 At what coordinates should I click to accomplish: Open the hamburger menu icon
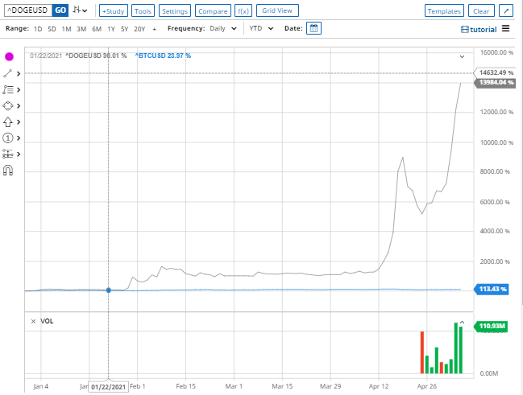(x=505, y=29)
